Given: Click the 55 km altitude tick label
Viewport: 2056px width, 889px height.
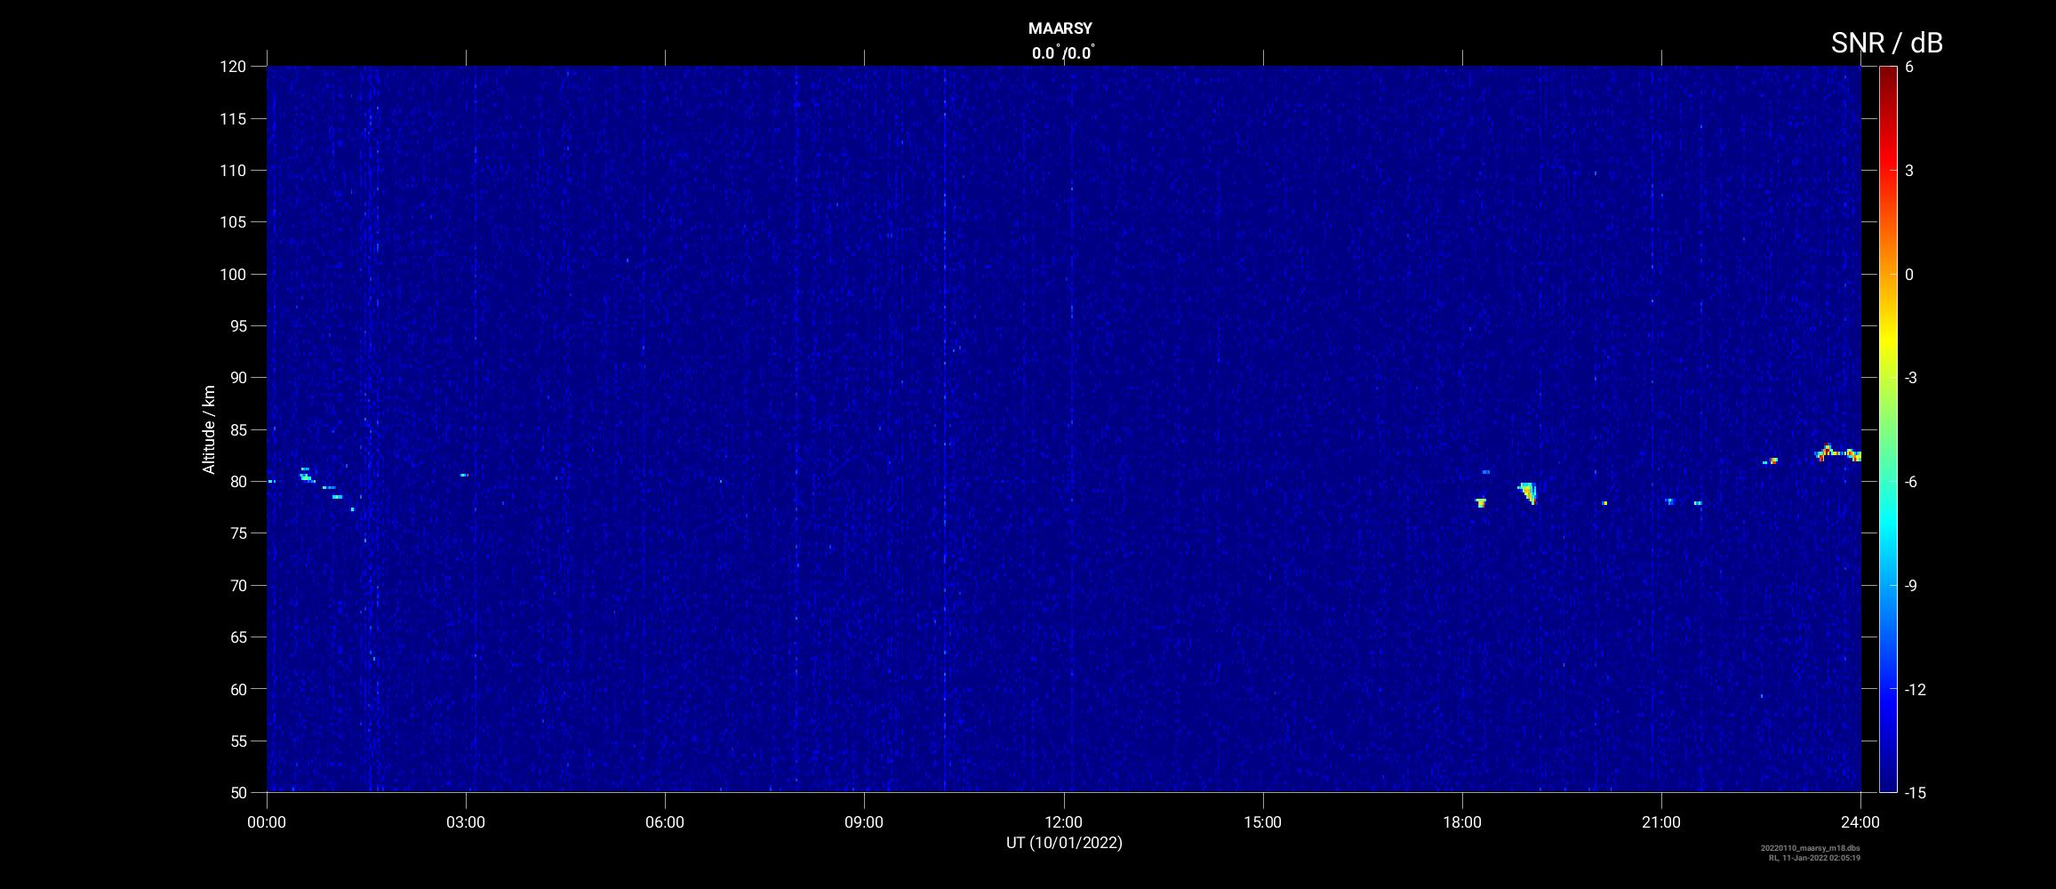Looking at the screenshot, I should pos(236,741).
